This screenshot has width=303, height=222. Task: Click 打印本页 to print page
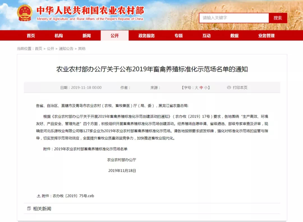240,87
